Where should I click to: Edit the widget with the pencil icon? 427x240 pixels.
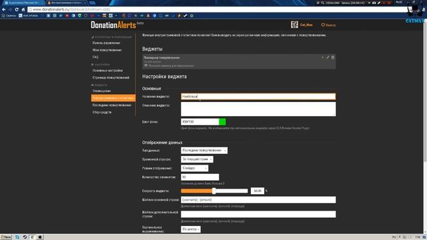328,57
